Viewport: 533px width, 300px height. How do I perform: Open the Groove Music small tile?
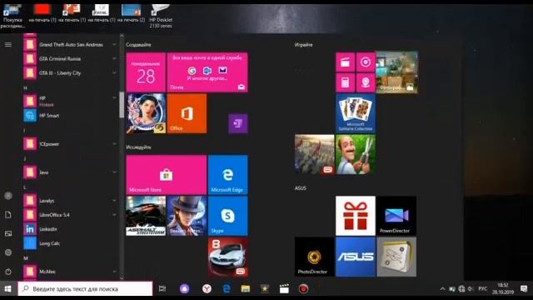tap(366, 62)
